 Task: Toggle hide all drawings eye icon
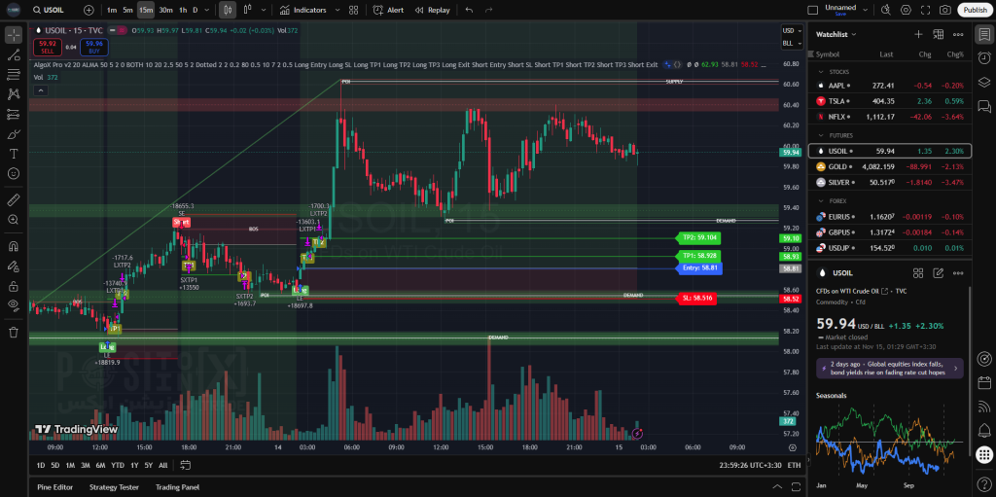click(x=14, y=305)
